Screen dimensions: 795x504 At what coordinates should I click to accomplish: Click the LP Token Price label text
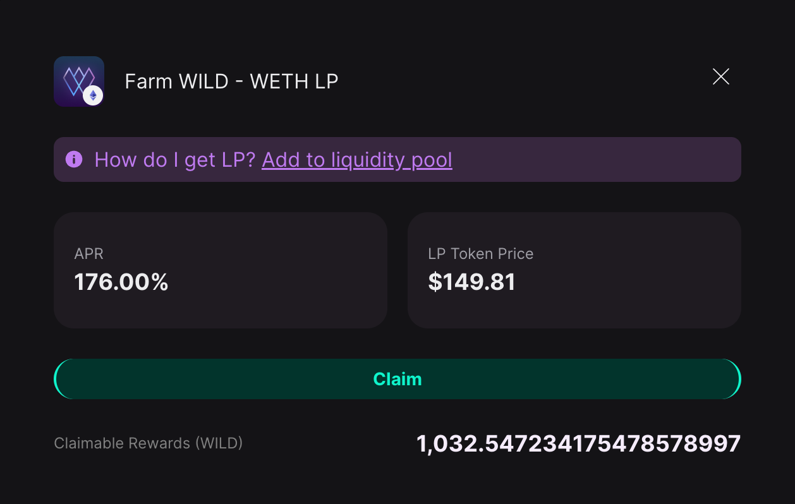pos(480,253)
